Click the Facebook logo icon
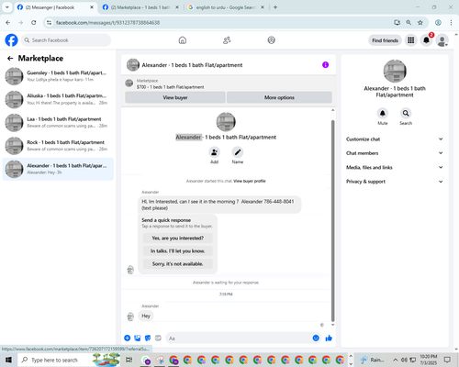 coord(11,40)
